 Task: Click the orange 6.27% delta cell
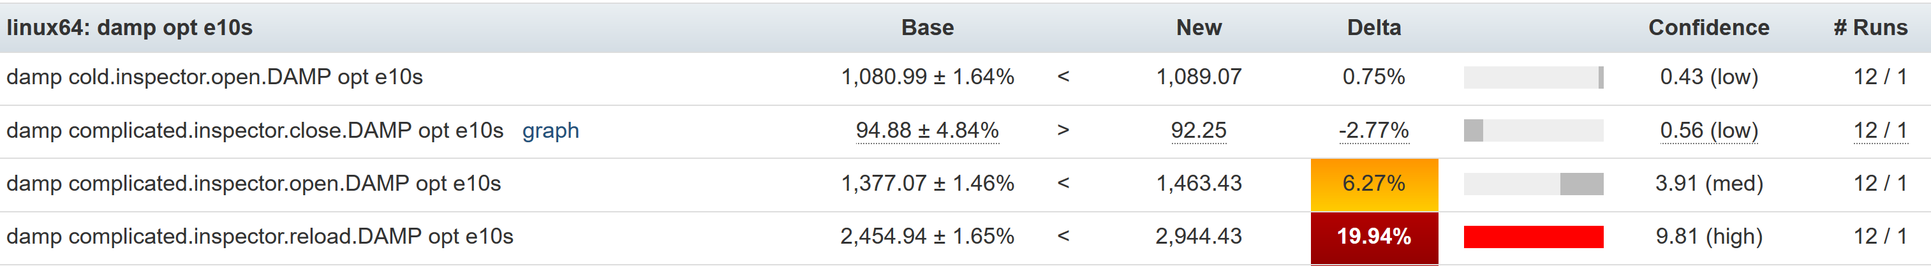click(1373, 184)
